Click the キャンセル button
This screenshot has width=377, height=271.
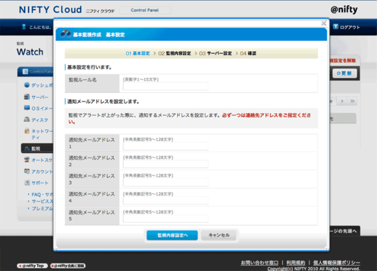(x=219, y=235)
